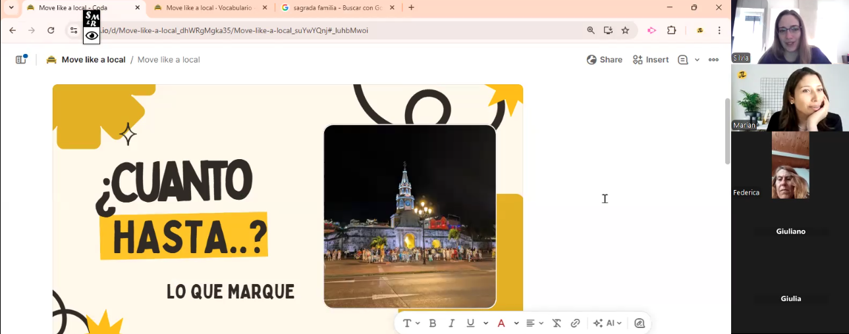Screen dimensions: 849x334
Task: Open Chrome three-dot menu
Action: (719, 30)
